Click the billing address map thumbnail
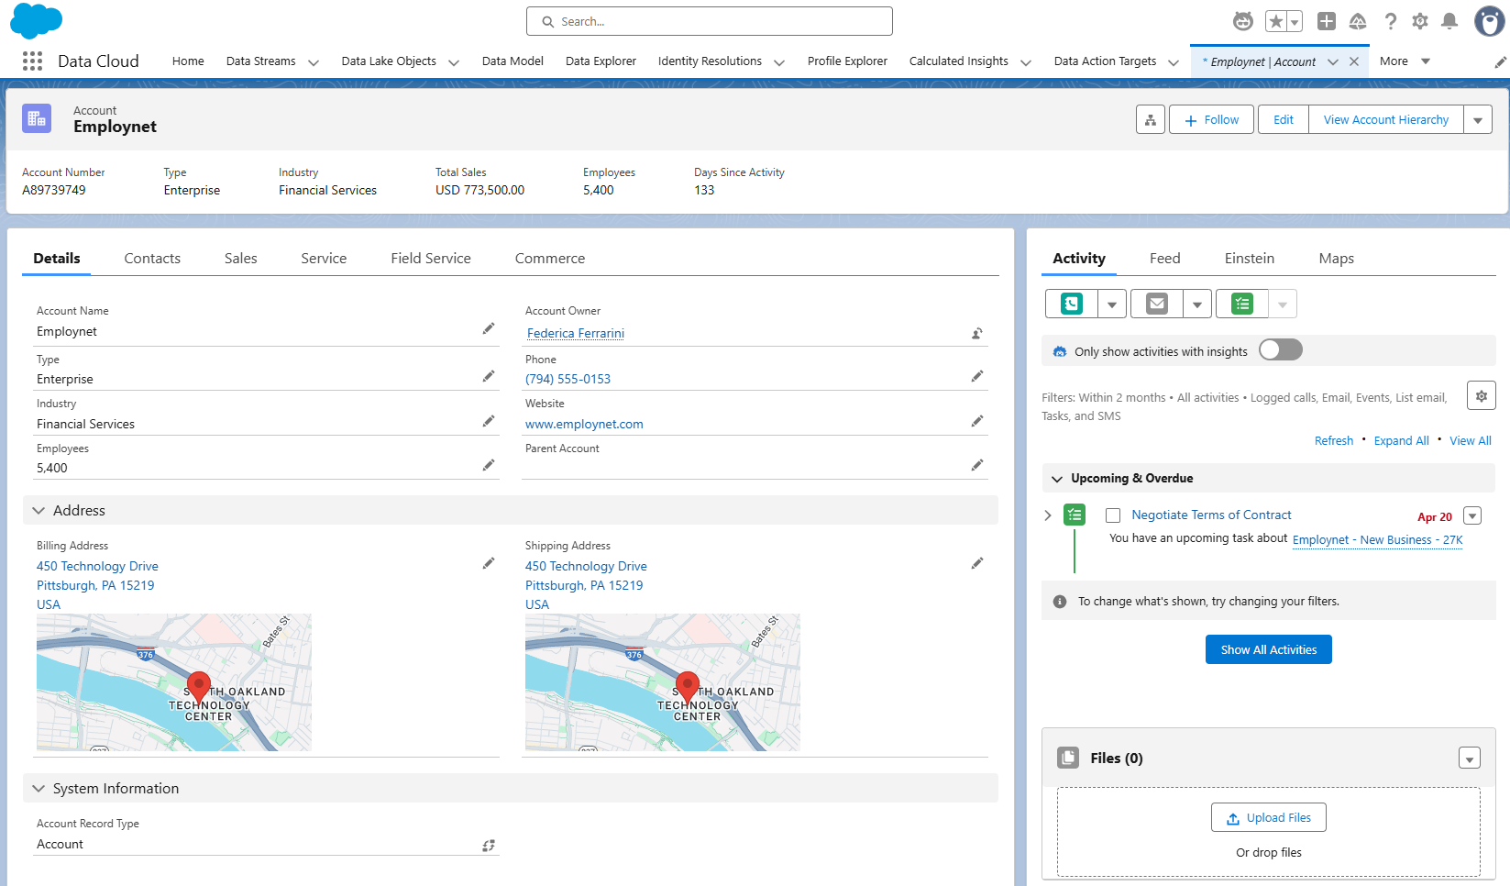This screenshot has width=1510, height=886. point(174,682)
